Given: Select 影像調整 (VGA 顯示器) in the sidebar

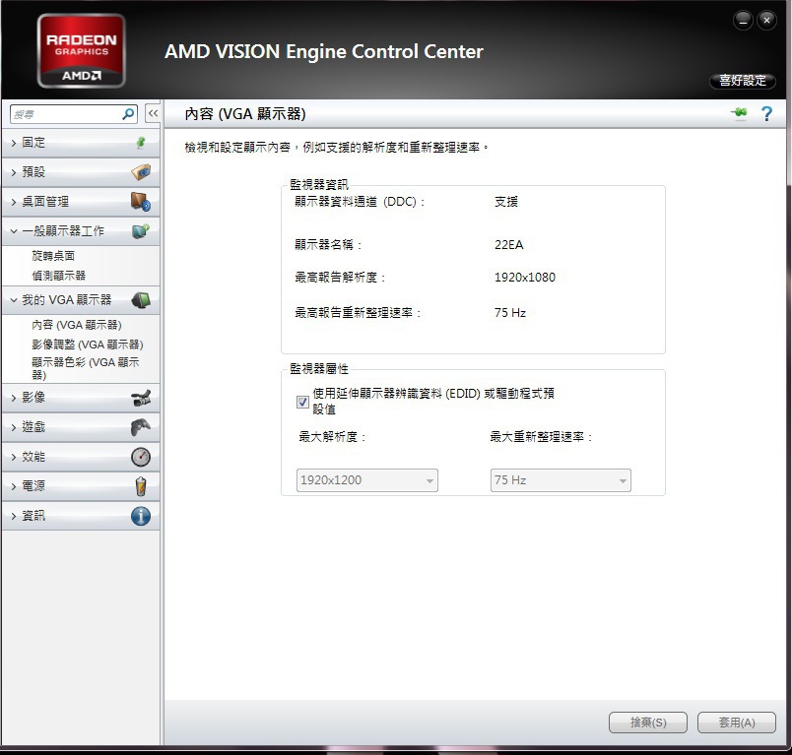Looking at the screenshot, I should click(88, 345).
